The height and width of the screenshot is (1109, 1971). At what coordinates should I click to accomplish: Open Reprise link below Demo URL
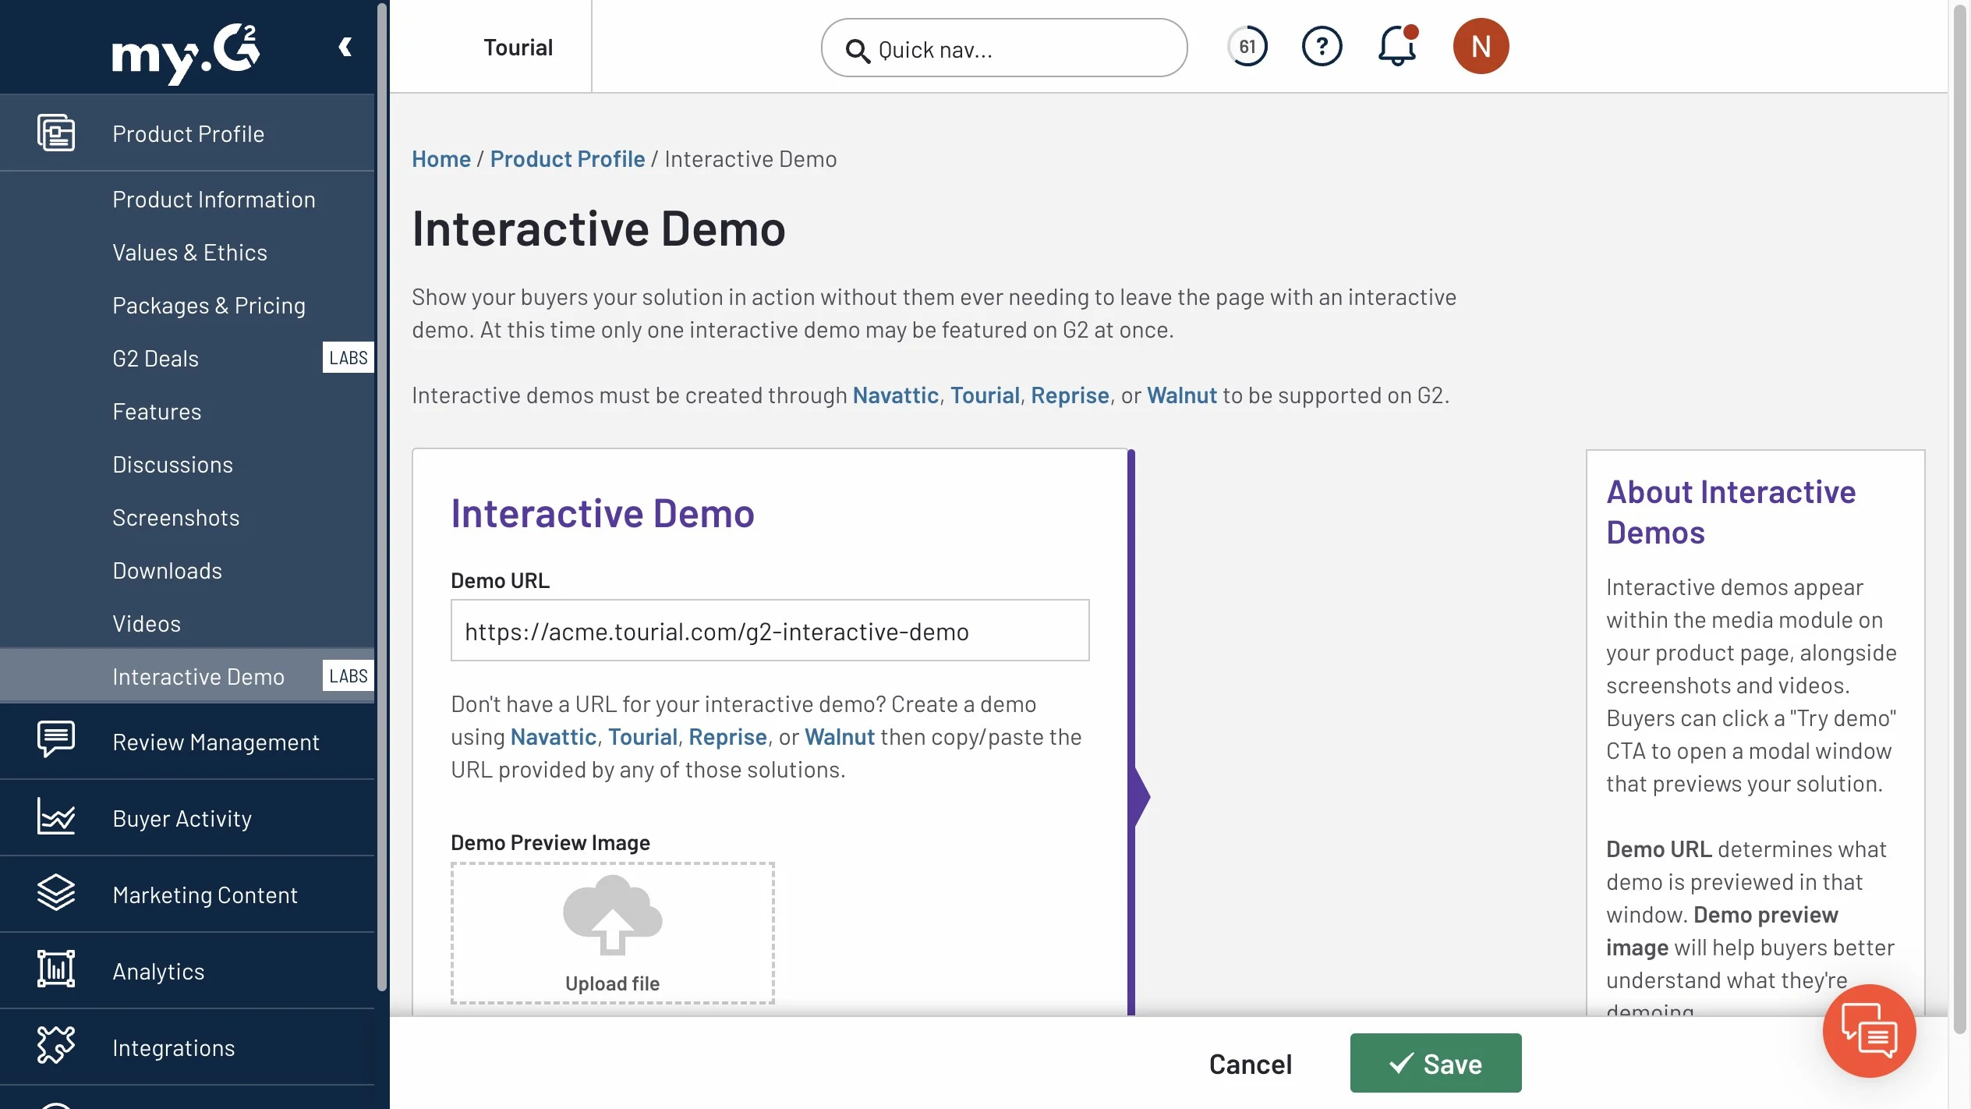727,737
